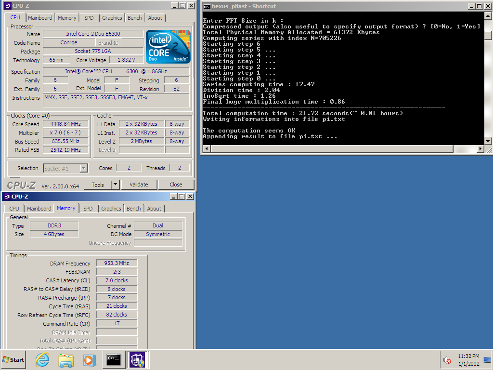Click the Multiplier value x 7.0 (6 - 7)
Viewport: 493px width, 370px height.
tap(65, 133)
